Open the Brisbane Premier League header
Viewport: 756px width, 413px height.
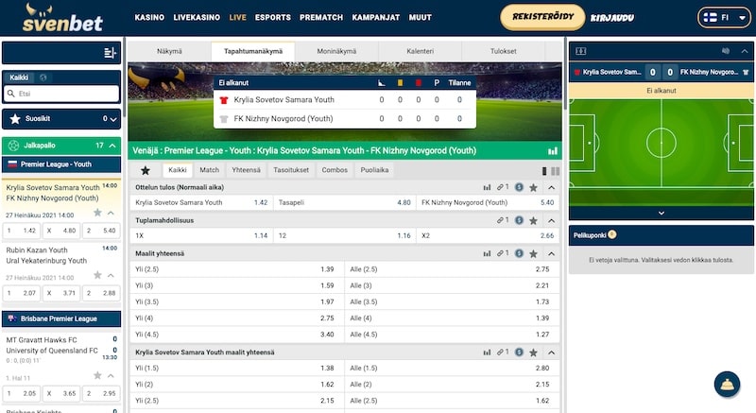pos(61,319)
